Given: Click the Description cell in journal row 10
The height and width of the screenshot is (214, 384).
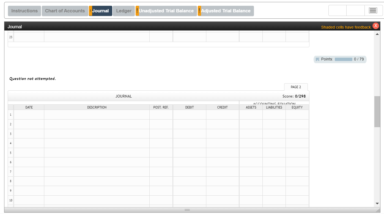Looking at the screenshot, I should pyautogui.click(x=97, y=200).
